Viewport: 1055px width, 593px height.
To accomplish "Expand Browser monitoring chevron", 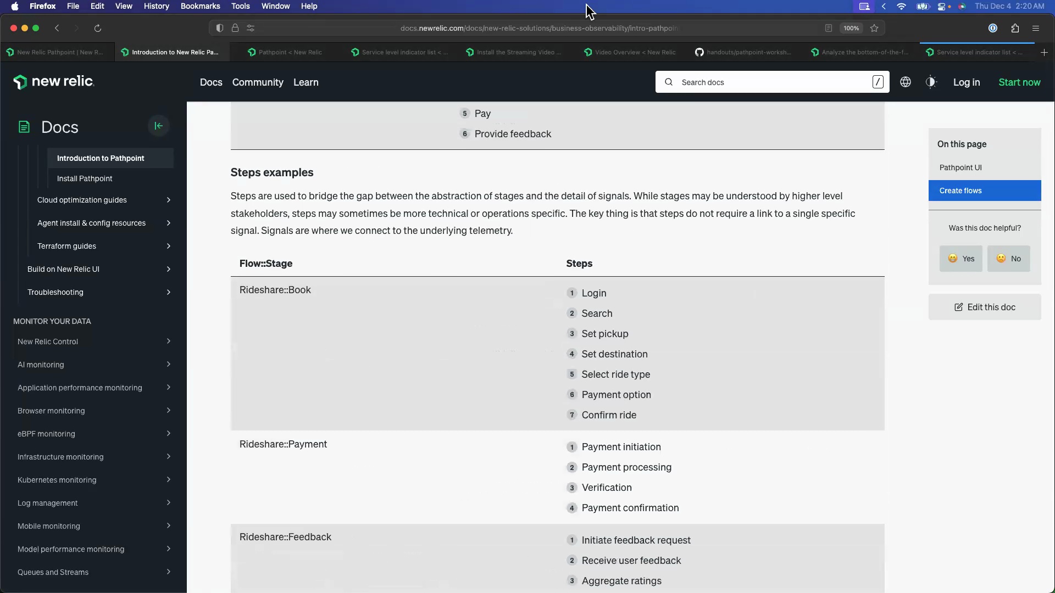I will click(x=168, y=411).
